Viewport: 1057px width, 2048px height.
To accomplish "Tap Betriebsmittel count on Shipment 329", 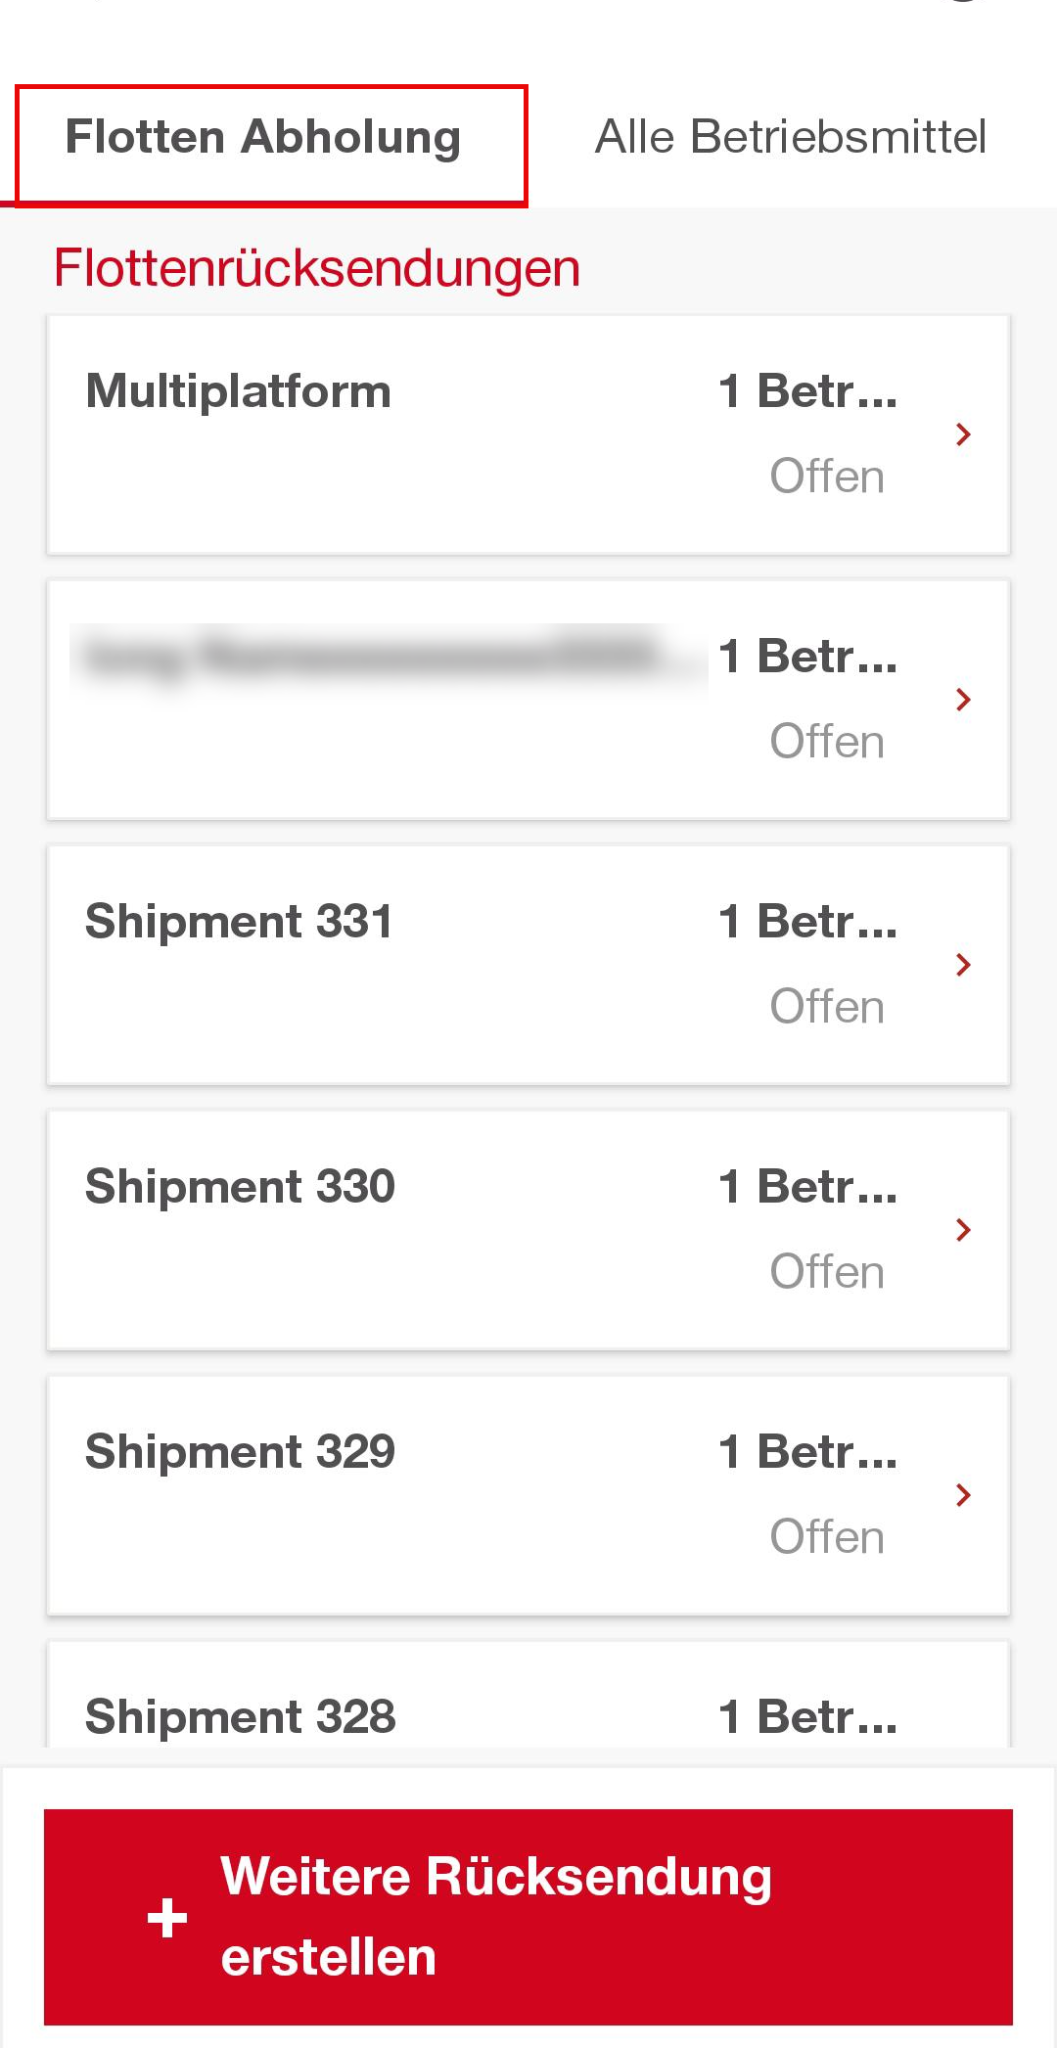I will pos(807,1452).
